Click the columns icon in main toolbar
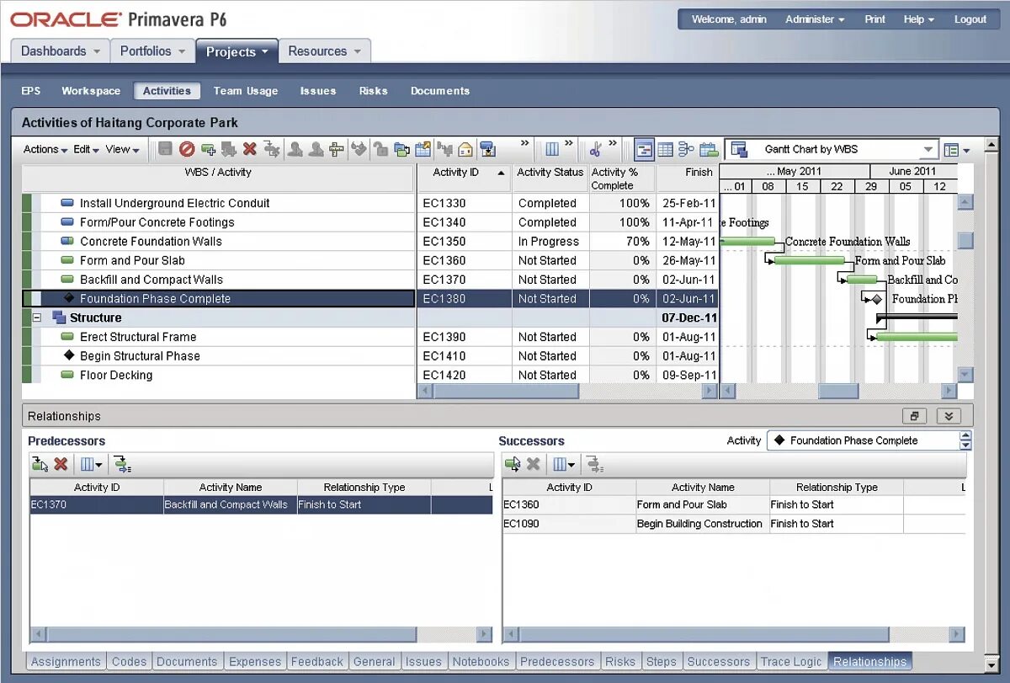The image size is (1010, 683). click(552, 149)
